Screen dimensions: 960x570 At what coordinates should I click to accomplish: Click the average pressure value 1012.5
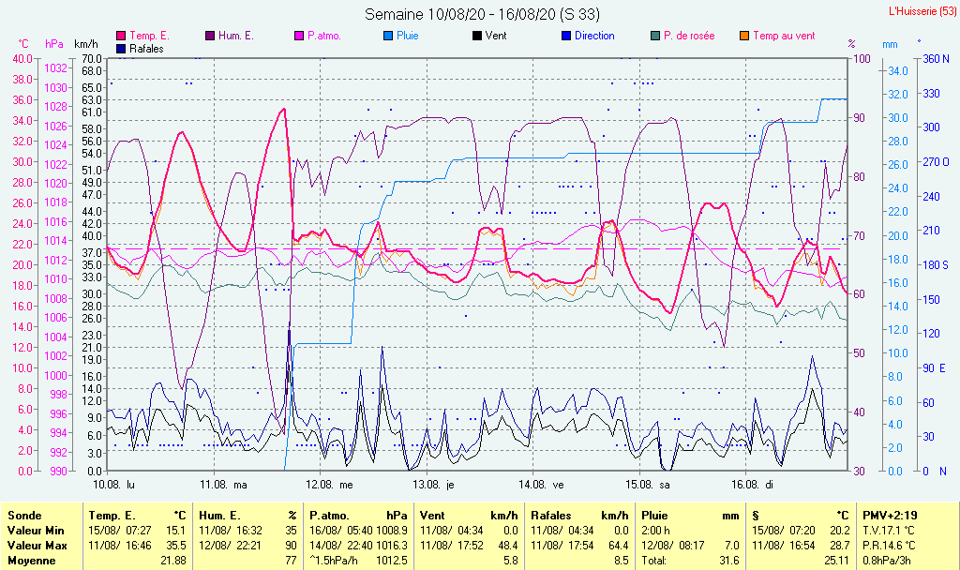tap(392, 561)
